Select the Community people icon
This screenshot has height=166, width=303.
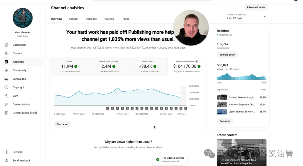6,70
